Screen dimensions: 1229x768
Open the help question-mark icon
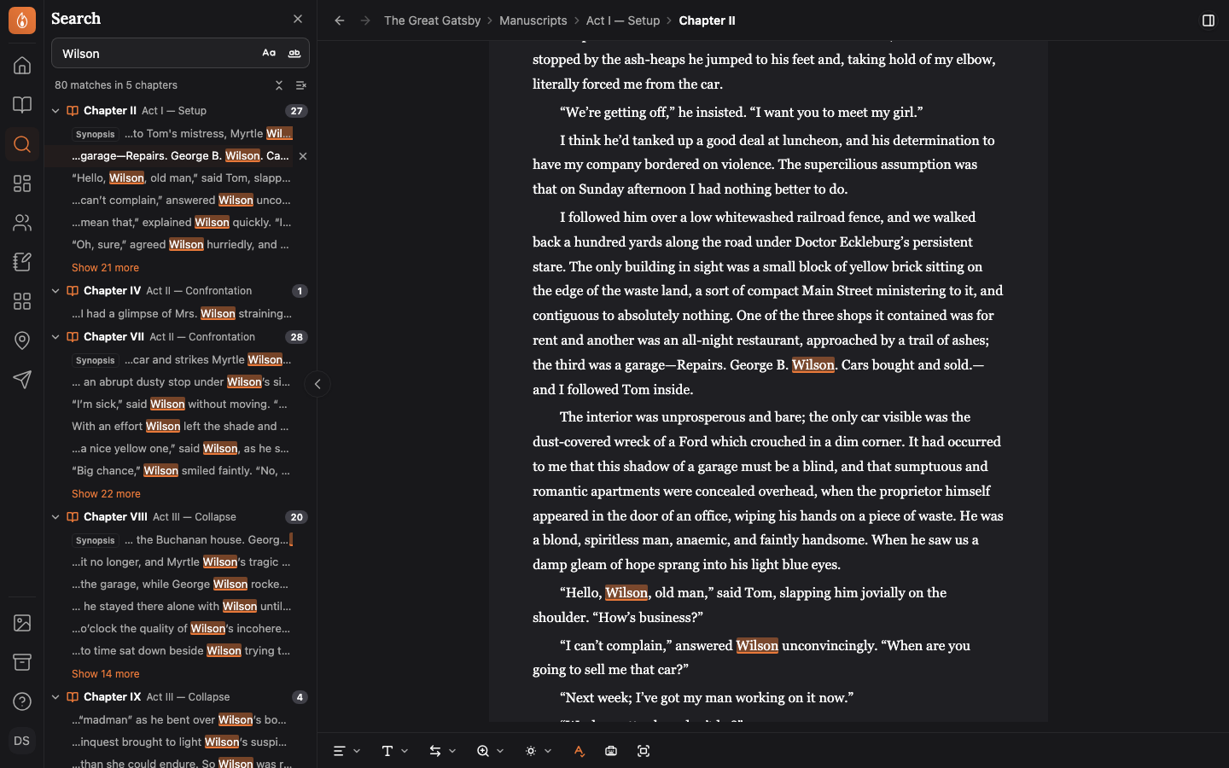[22, 701]
